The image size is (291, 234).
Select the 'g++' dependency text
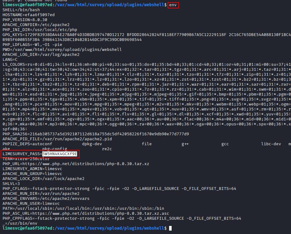[x=185, y=144]
